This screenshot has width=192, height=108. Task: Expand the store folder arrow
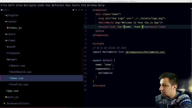(x=4, y=34)
